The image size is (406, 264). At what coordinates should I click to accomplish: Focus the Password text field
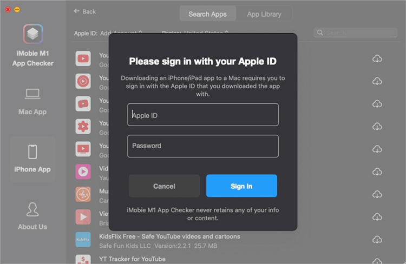[x=203, y=146]
